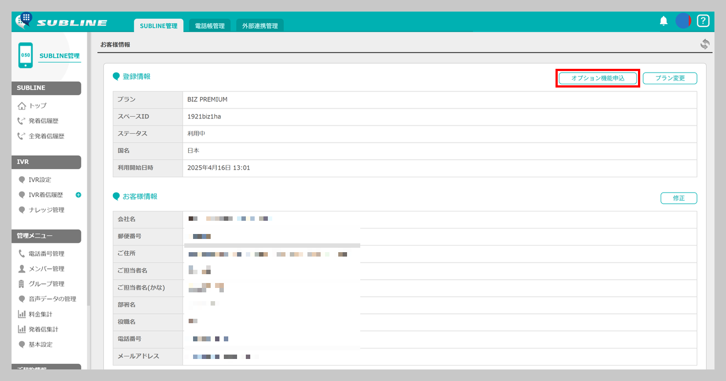Open 発着信履歴 in the sidebar
This screenshot has width=726, height=381.
(43, 121)
